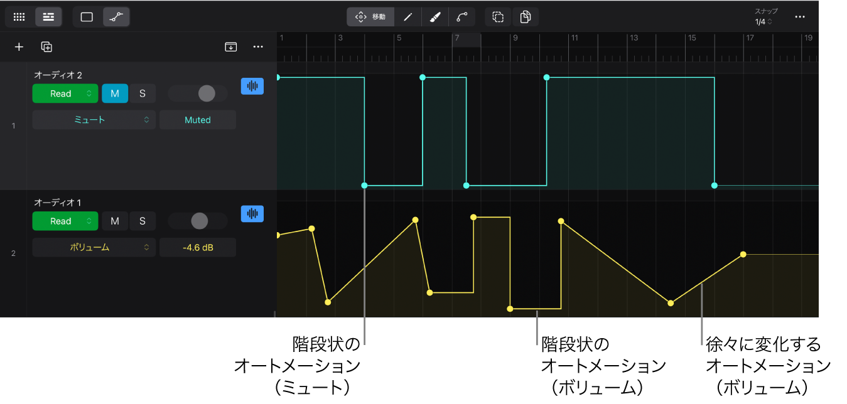Screen dimensions: 847x404
Task: Toggle Mute on オーディオ 2 track
Action: (x=115, y=93)
